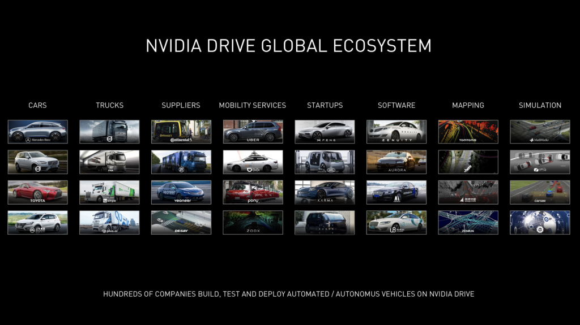Select the amap grayscale map thumbnail
This screenshot has height=325, width=580.
(x=468, y=192)
